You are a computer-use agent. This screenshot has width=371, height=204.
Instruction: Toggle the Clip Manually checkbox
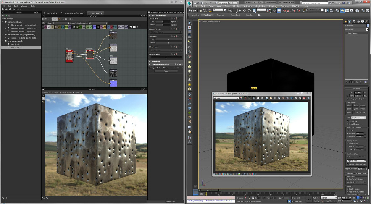coord(347,144)
